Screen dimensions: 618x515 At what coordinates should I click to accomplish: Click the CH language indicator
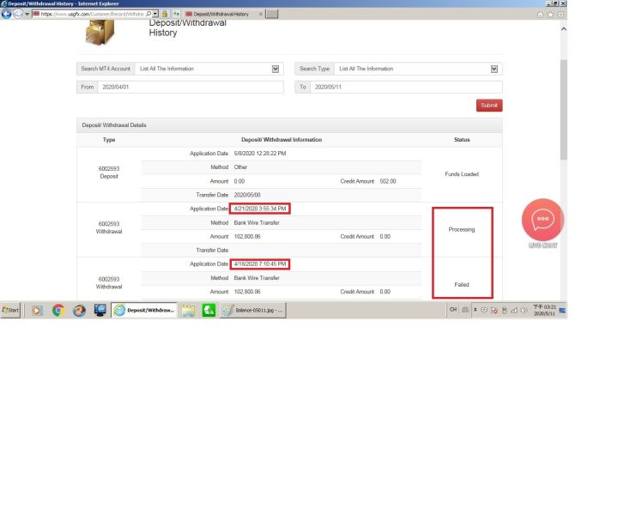tap(453, 310)
